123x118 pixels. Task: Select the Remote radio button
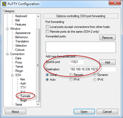(71, 75)
